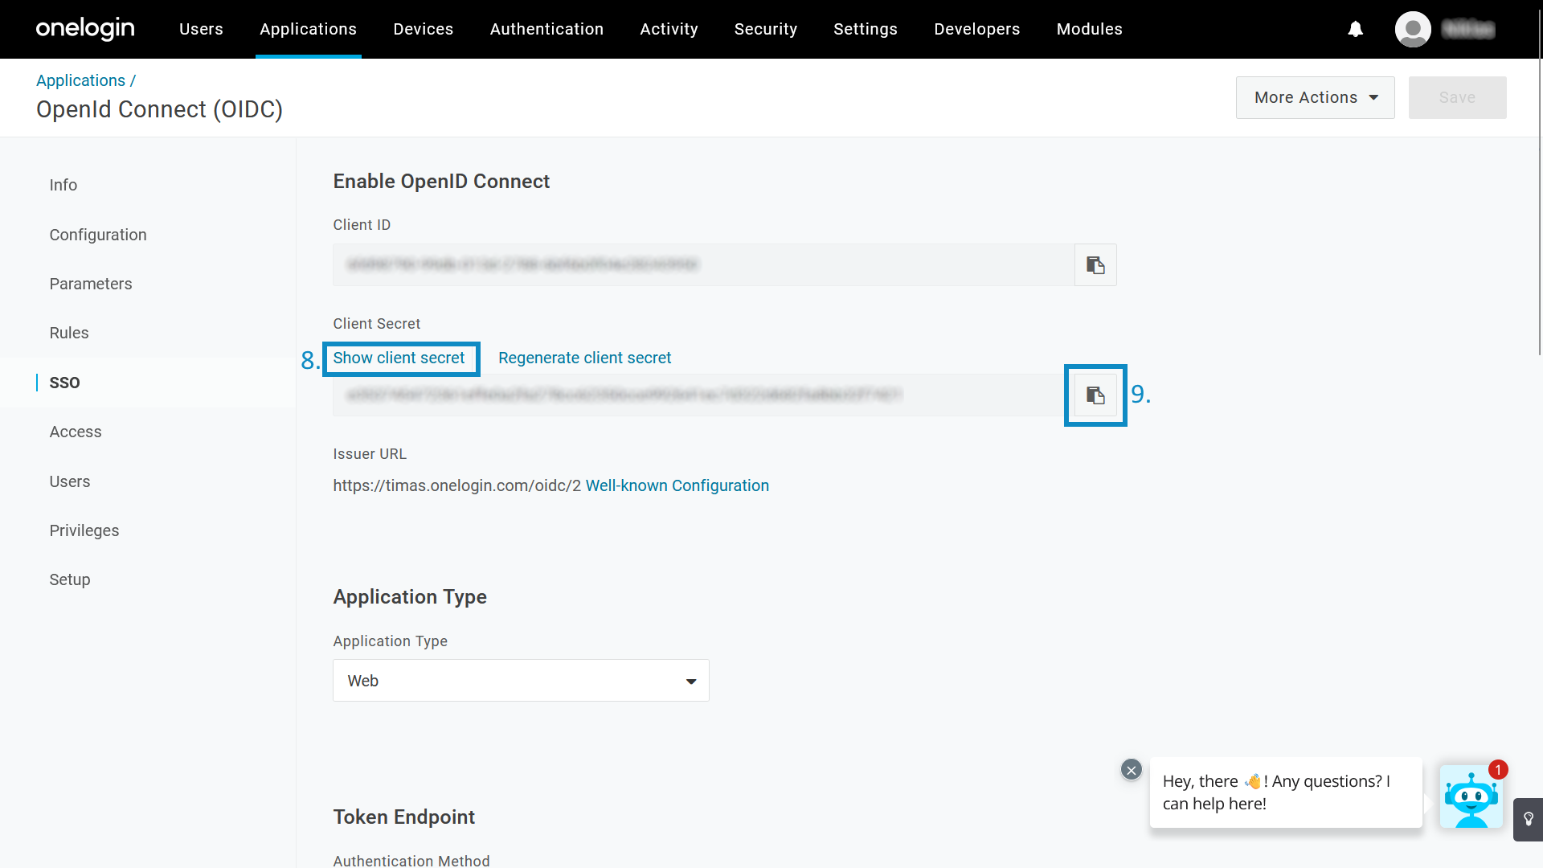Image resolution: width=1543 pixels, height=868 pixels.
Task: Go back via Applications breadcrumb
Action: 80,80
